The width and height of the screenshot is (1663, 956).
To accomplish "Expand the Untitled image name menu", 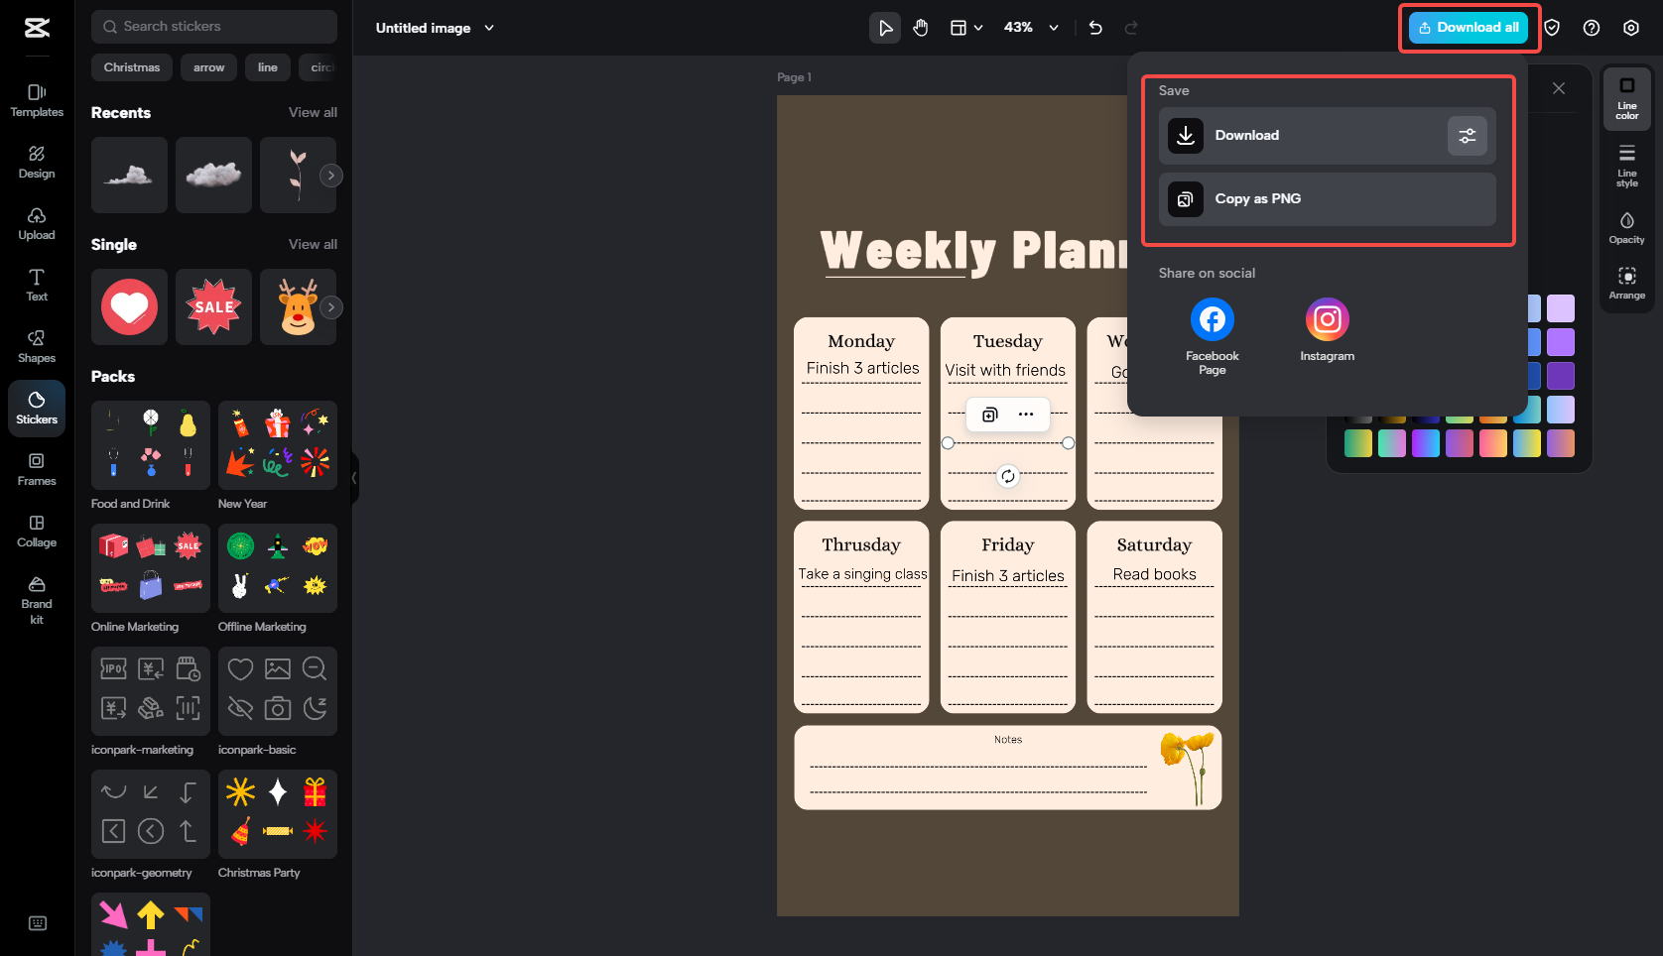I will (488, 28).
